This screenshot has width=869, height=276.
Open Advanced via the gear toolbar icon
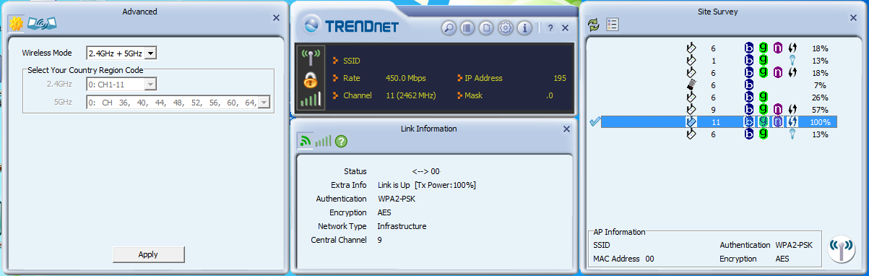505,28
